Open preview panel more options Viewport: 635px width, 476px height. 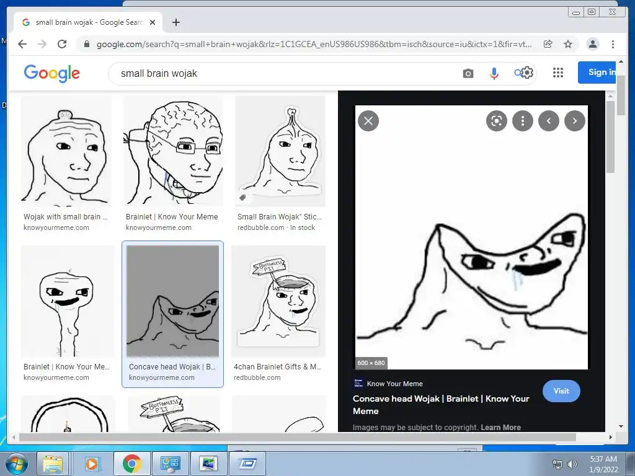tap(522, 121)
